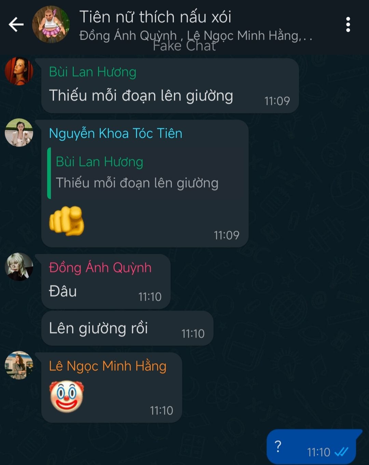Viewport: 369px width, 465px height.
Task: Tap the message 'Đâu'
Action: pos(106,282)
